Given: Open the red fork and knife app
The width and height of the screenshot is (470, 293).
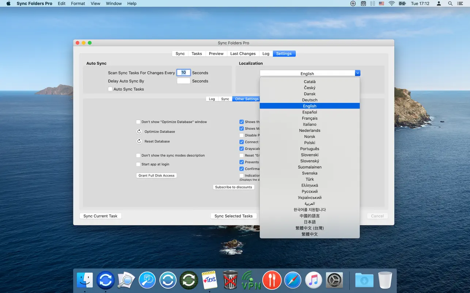Looking at the screenshot, I should tap(272, 280).
